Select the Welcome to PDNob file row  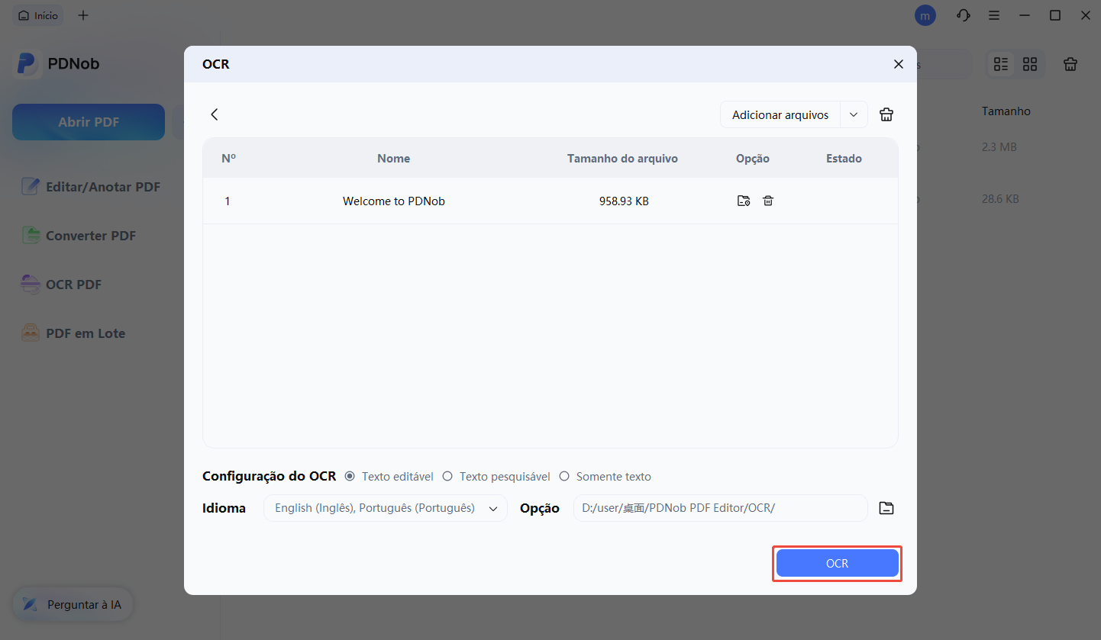tap(394, 201)
